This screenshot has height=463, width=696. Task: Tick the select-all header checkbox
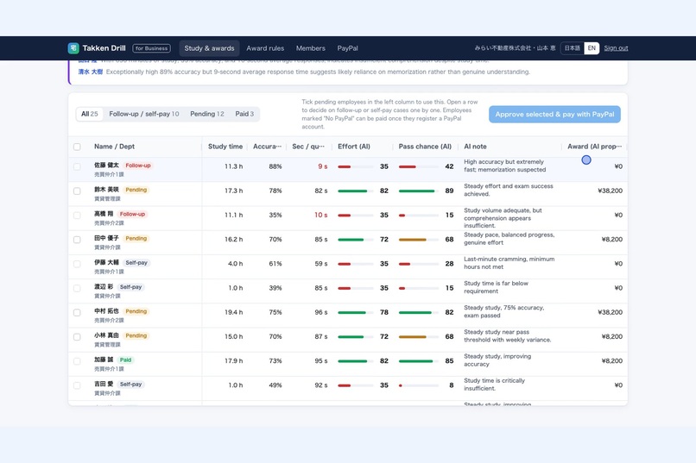pos(77,147)
